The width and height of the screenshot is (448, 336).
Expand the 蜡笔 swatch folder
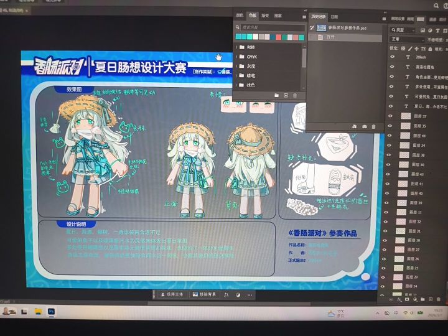click(x=236, y=75)
